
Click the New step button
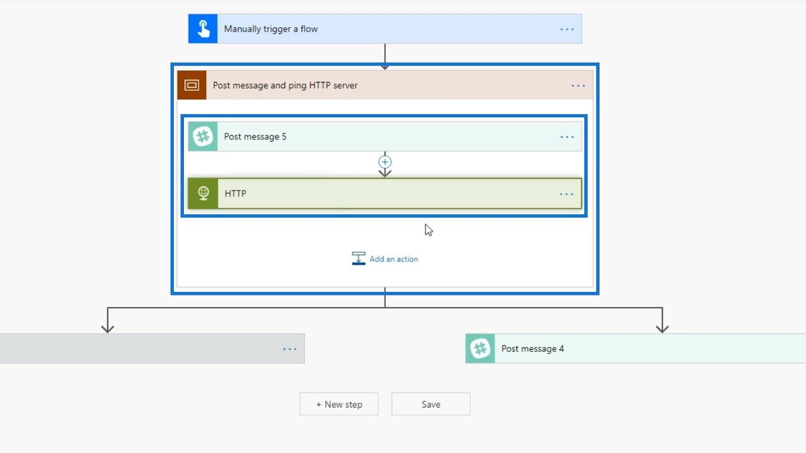click(339, 404)
